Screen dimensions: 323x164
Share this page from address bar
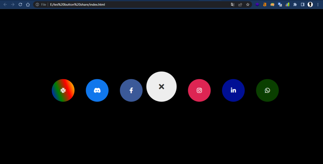pyautogui.click(x=240, y=4)
